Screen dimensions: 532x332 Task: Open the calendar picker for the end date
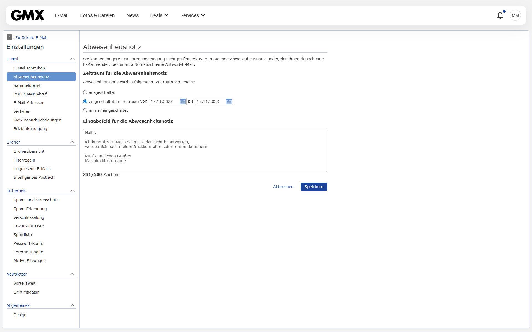(229, 102)
